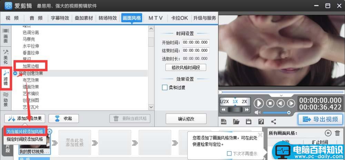Play the video preview

click(259, 103)
